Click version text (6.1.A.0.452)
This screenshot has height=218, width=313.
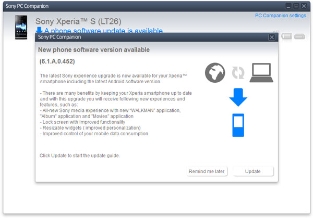point(57,61)
